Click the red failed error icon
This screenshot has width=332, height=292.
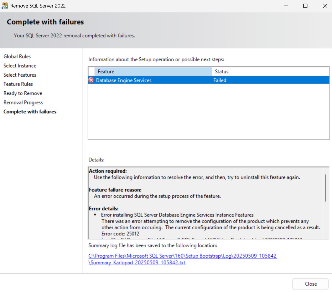(x=91, y=80)
